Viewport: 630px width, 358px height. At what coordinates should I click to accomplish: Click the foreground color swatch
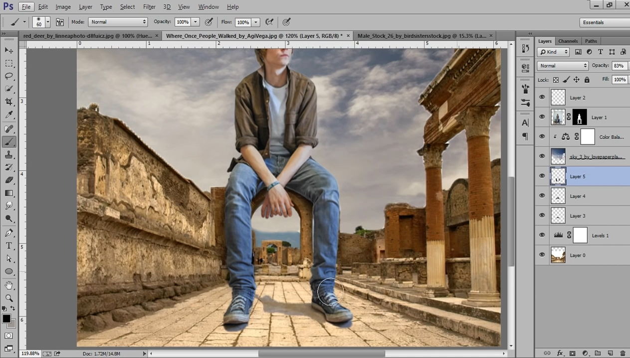click(6, 319)
